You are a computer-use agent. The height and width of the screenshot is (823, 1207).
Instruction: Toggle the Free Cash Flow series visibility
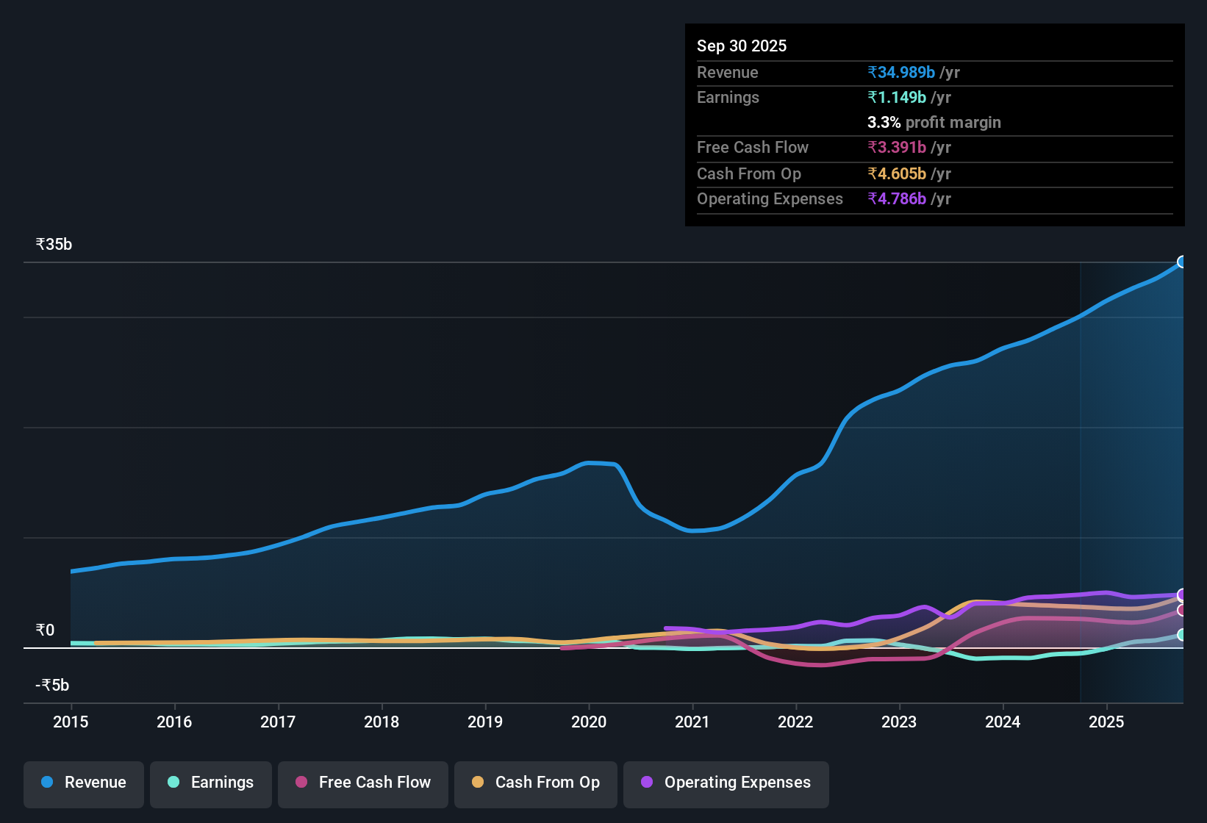(362, 783)
